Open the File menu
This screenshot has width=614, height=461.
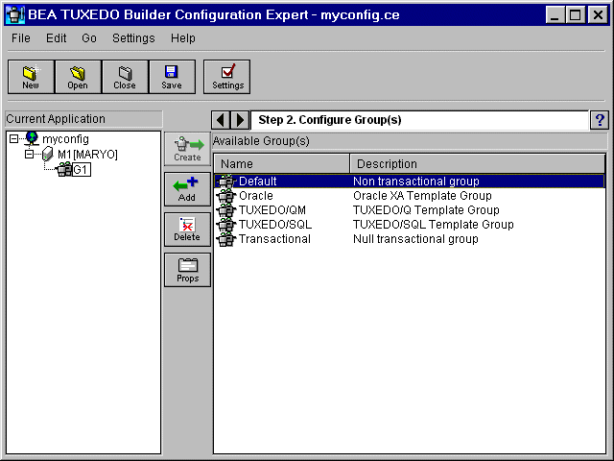tap(21, 38)
